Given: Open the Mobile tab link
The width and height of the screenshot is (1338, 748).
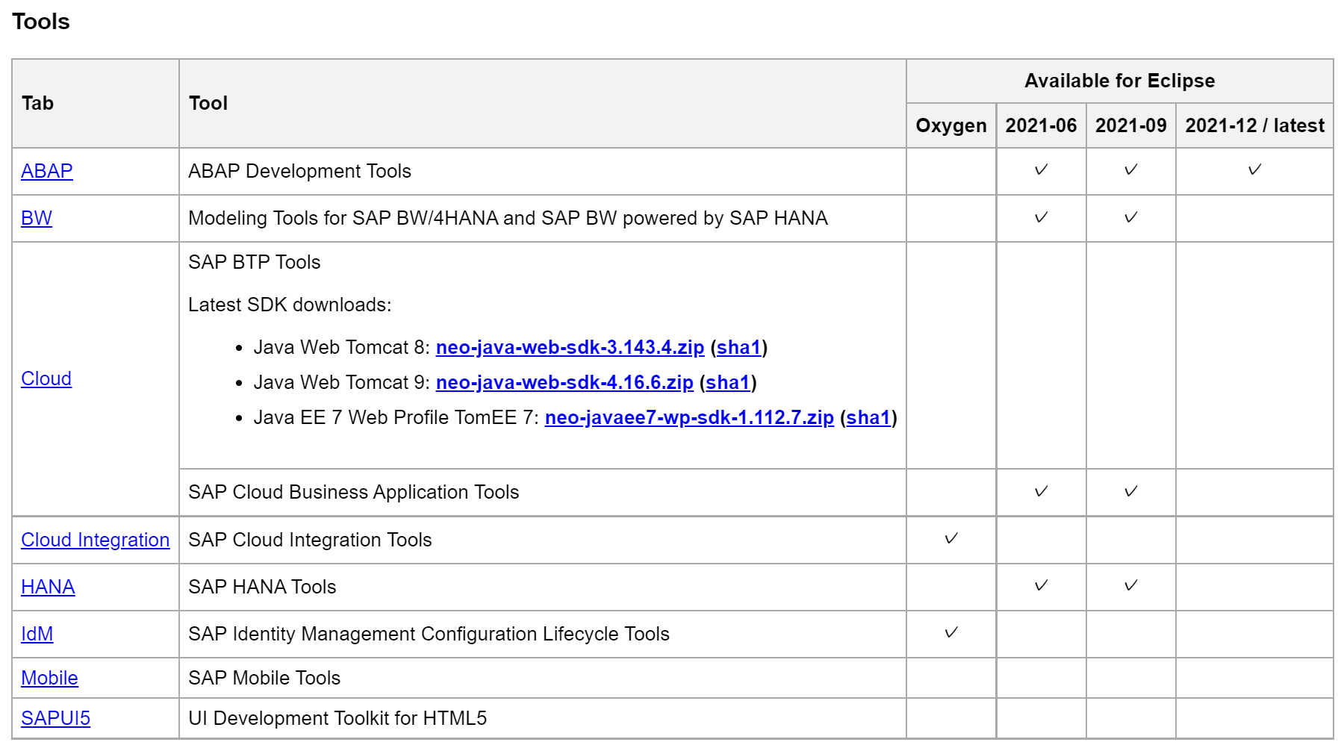Looking at the screenshot, I should [x=49, y=678].
